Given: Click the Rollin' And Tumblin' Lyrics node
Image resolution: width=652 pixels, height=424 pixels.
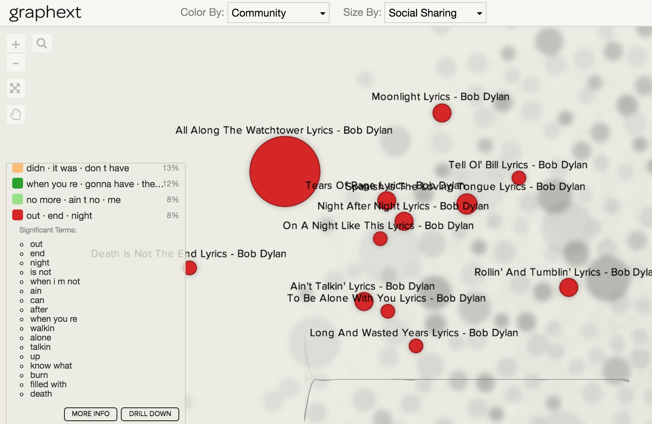Looking at the screenshot, I should (x=569, y=287).
